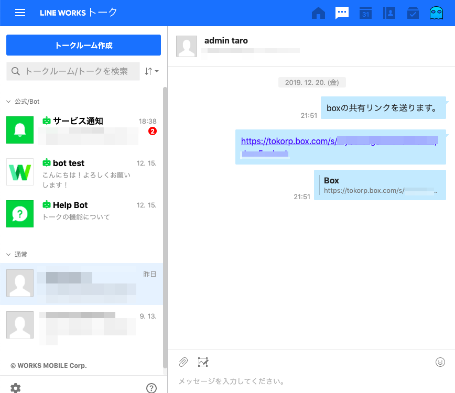Viewport: 455px width, 393px height.
Task: Open the Box link preview card
Action: tap(380, 185)
